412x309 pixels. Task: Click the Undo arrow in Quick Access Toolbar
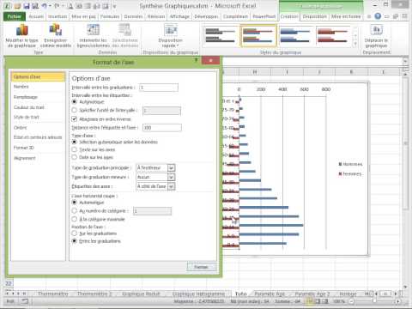(45, 6)
